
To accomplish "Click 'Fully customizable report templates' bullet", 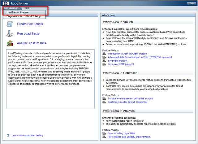I will click(125, 121).
